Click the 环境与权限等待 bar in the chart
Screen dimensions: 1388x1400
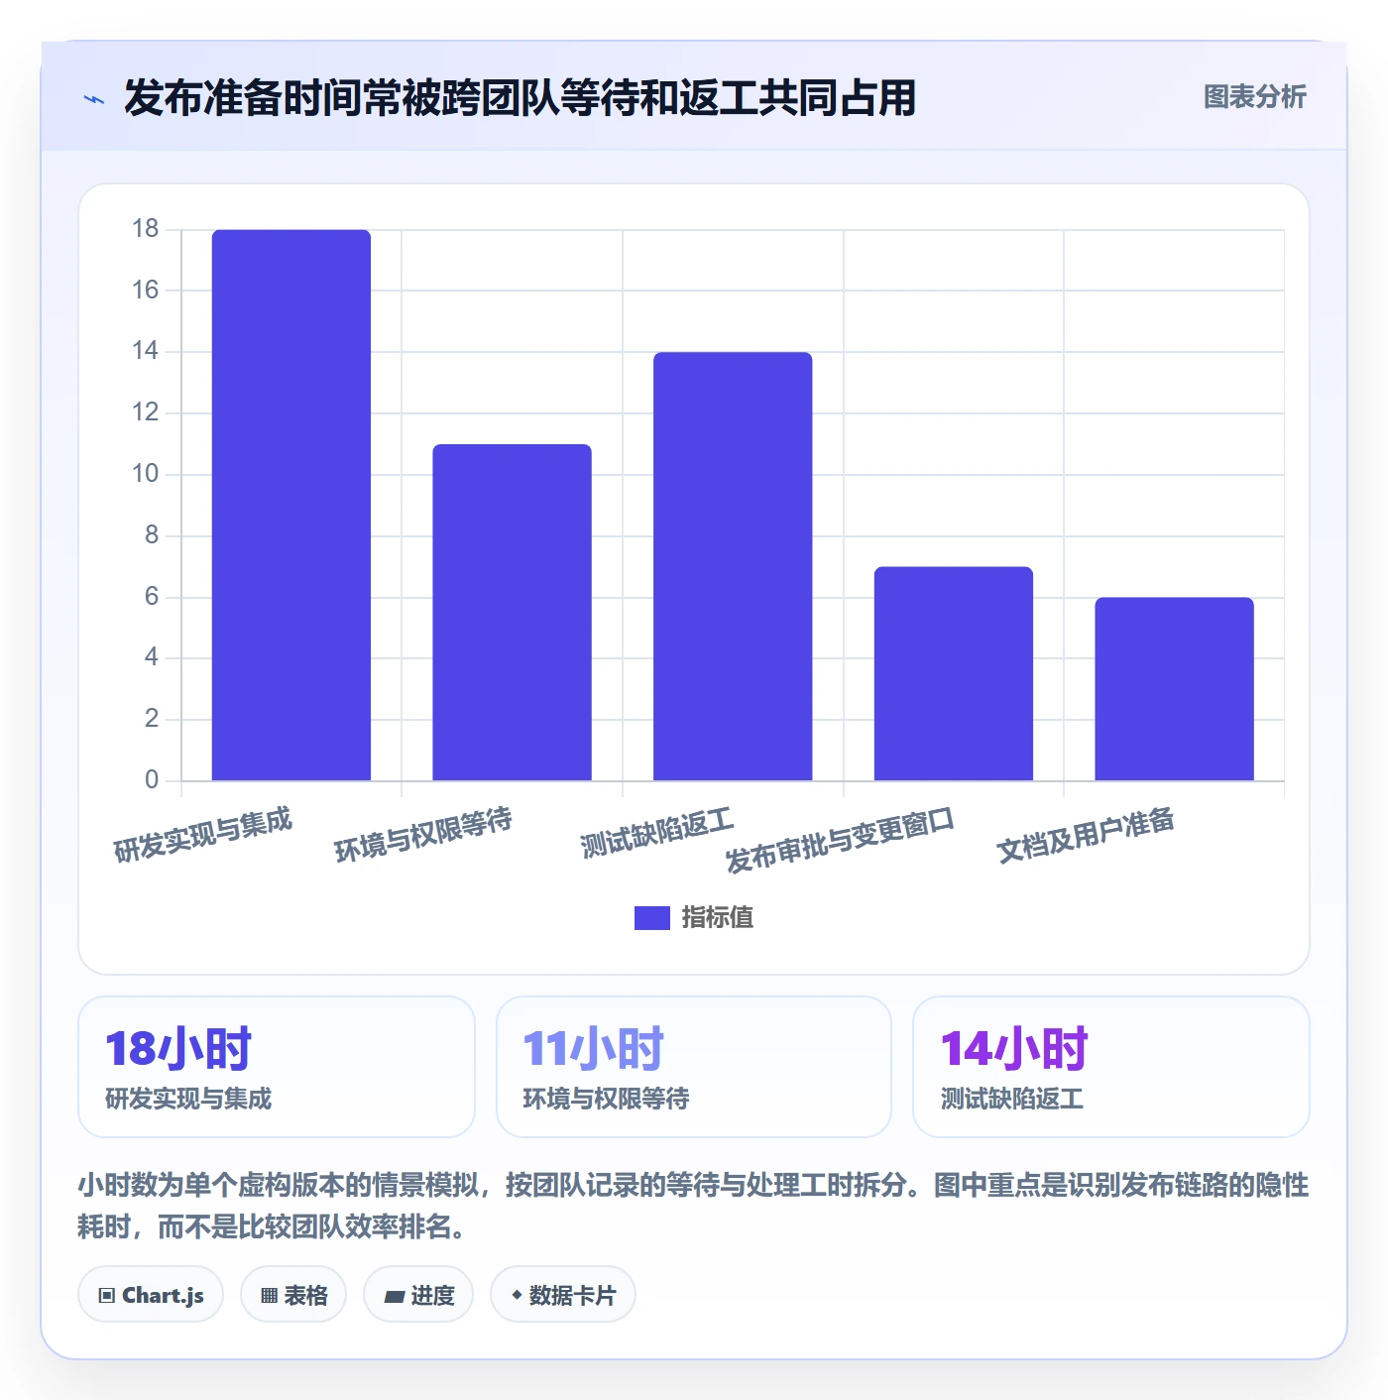tap(512, 613)
